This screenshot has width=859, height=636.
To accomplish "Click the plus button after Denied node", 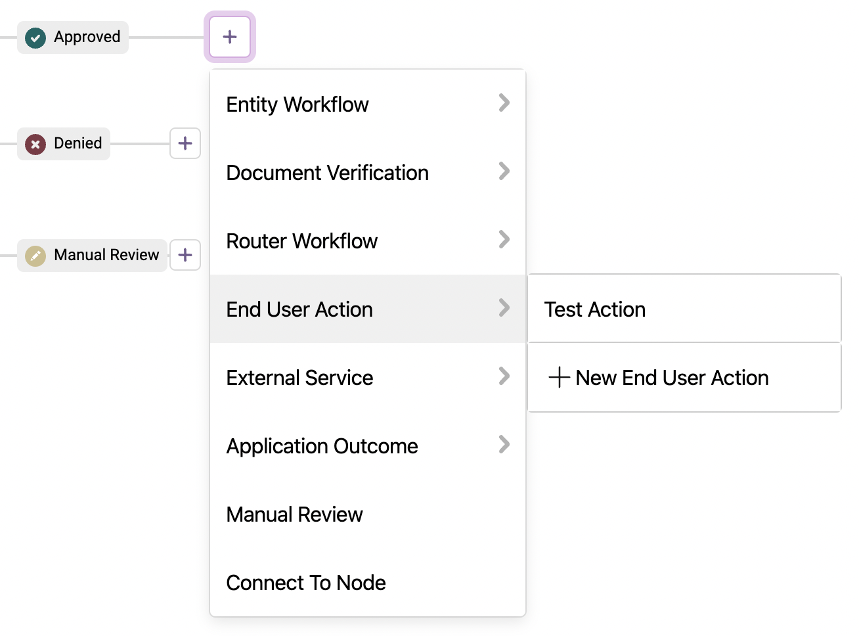I will 185,143.
